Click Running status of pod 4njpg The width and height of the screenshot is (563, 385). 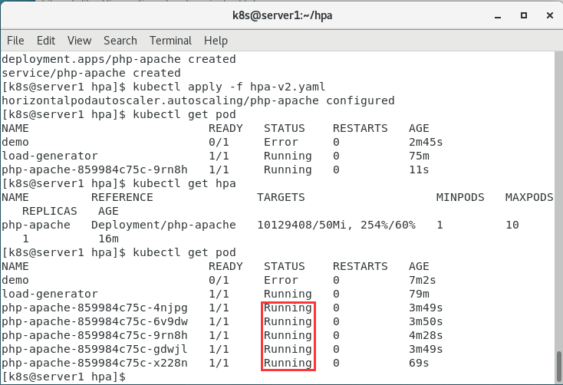coord(288,308)
